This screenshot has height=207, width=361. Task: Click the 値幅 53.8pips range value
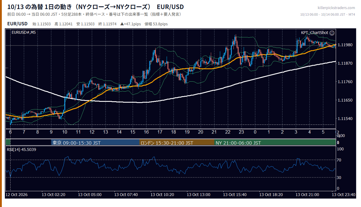point(156,24)
